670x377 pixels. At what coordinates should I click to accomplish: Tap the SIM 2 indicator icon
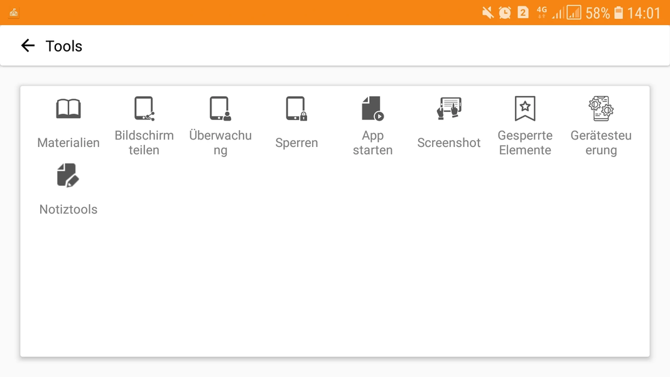[522, 13]
